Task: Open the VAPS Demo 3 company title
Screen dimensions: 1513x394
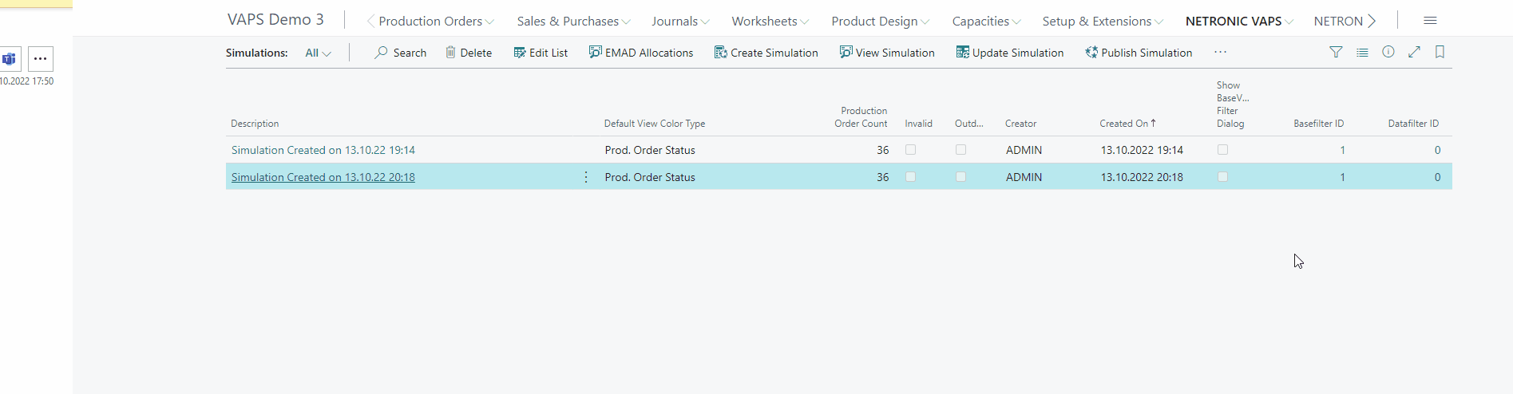Action: (275, 20)
